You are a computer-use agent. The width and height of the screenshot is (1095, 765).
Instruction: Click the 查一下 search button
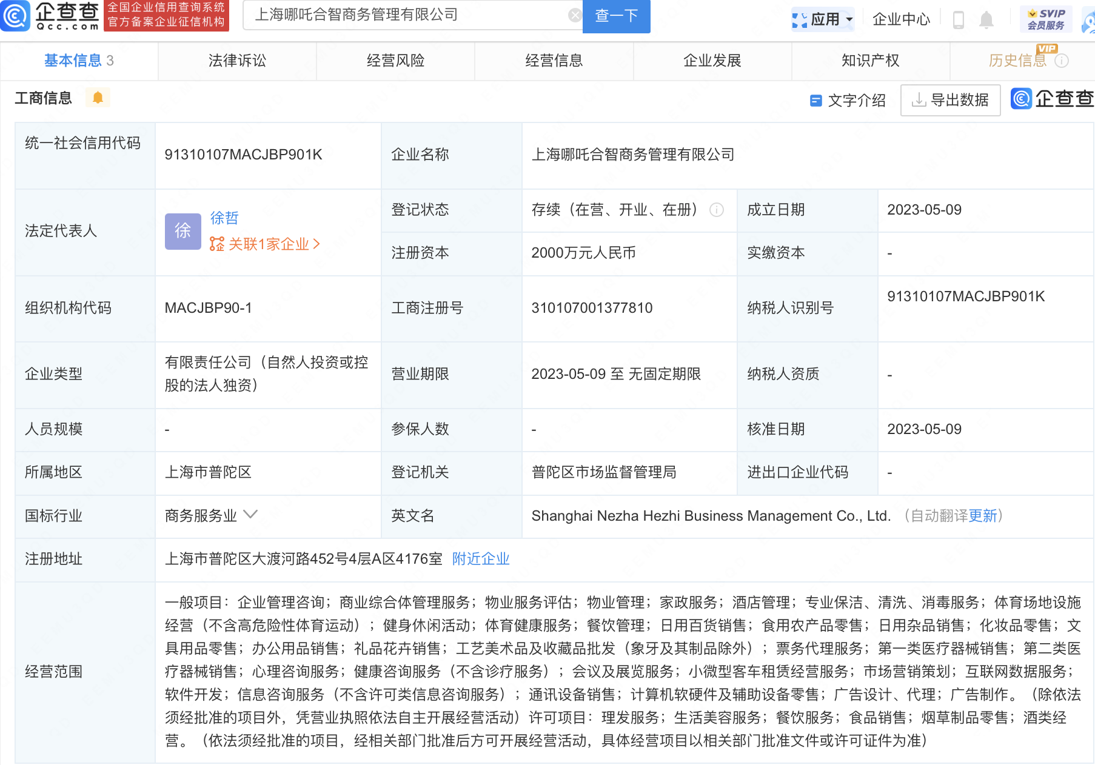617,16
